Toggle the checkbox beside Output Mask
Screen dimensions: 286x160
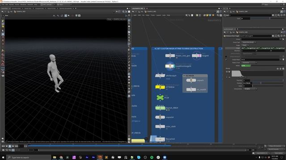(226, 60)
